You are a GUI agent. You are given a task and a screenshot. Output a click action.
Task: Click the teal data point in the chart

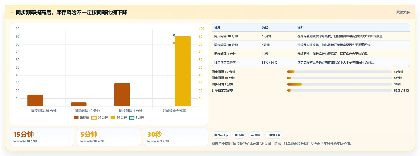click(174, 35)
